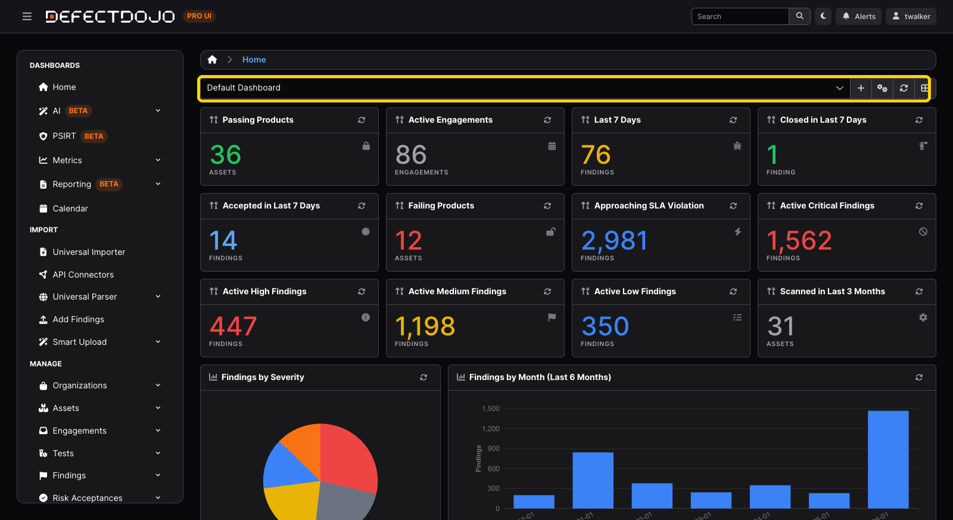The image size is (953, 520).
Task: Refresh the whole dashboard
Action: coord(904,88)
